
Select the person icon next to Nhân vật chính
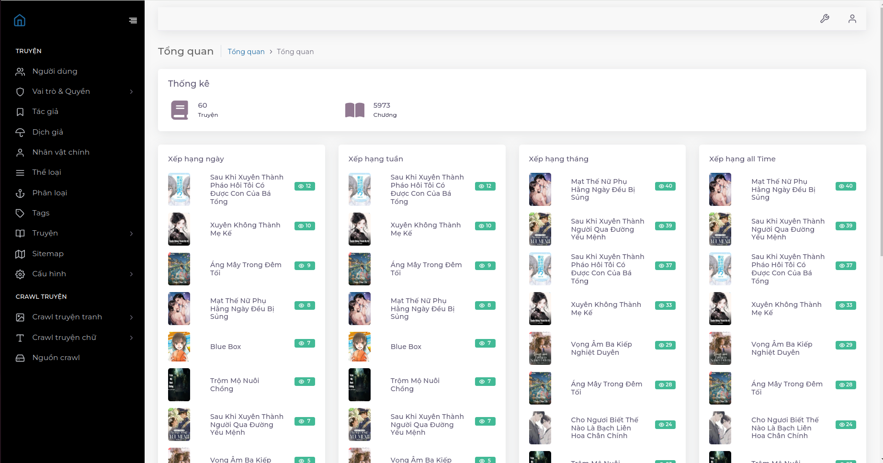tap(20, 152)
